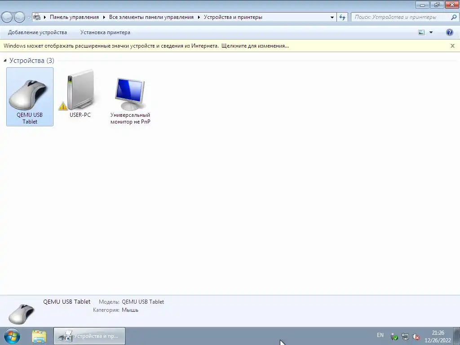This screenshot has width=460, height=345.
Task: Expand the arrow after Панель управления
Action: click(104, 17)
